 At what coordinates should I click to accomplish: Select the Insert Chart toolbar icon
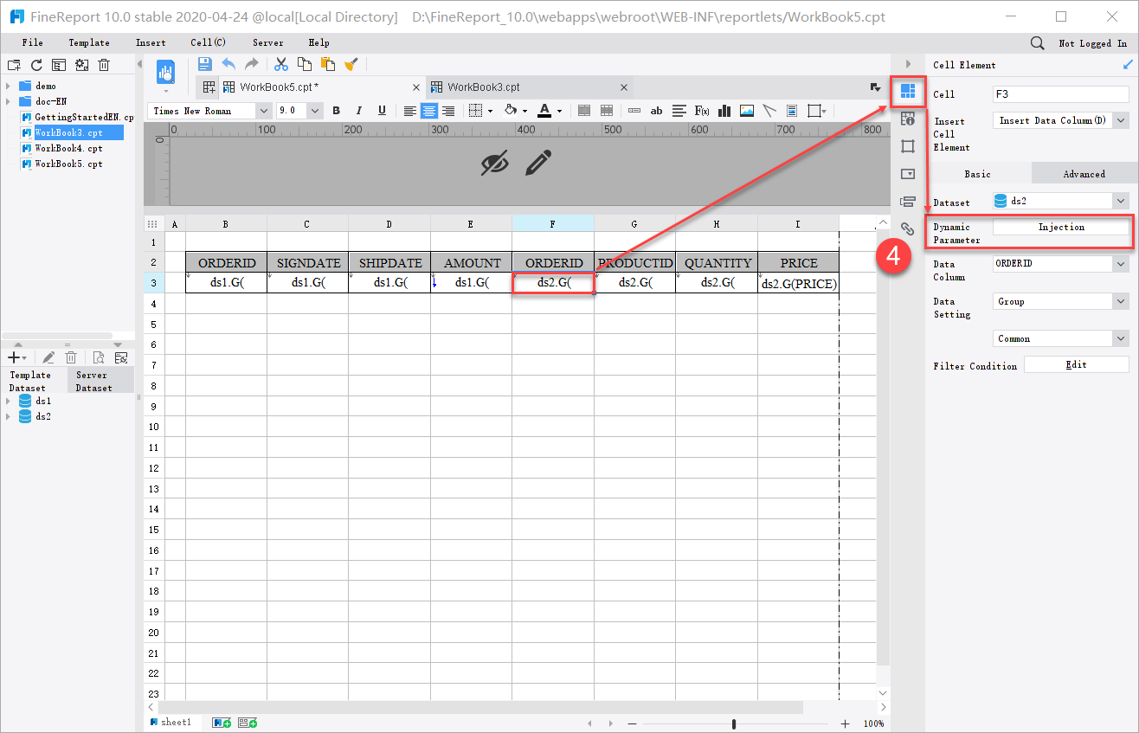(724, 110)
